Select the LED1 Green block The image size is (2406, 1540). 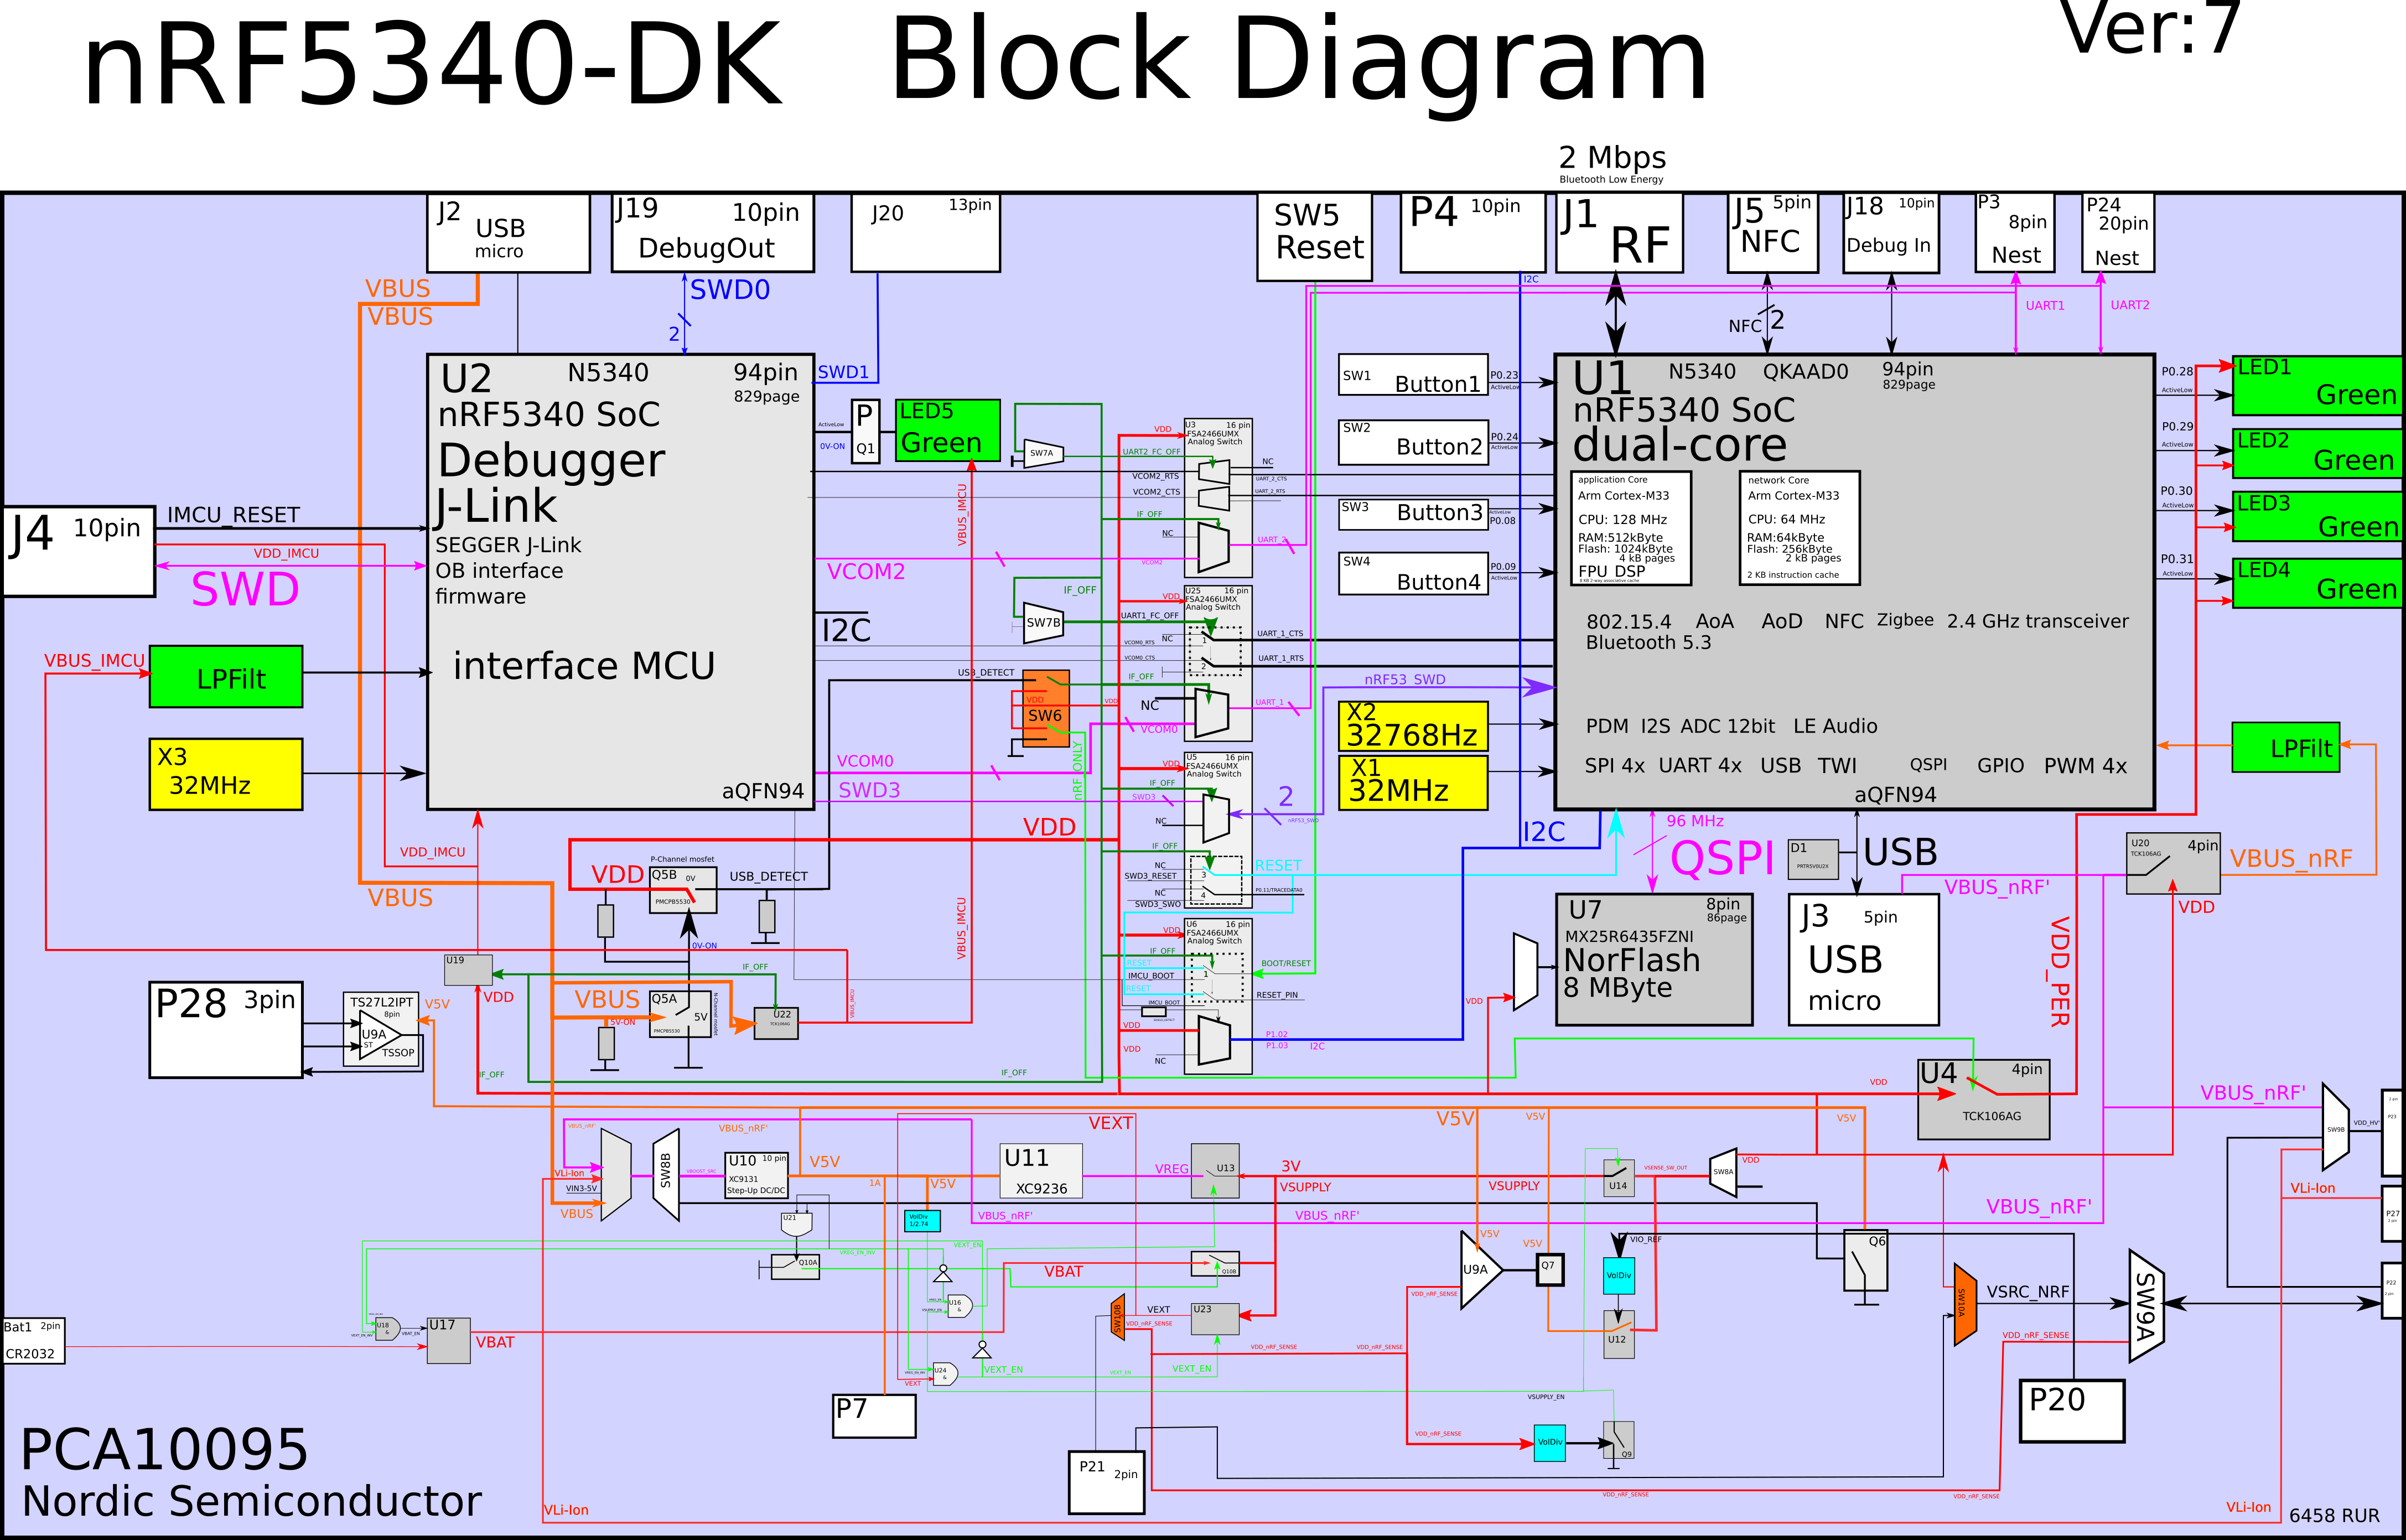[2317, 385]
